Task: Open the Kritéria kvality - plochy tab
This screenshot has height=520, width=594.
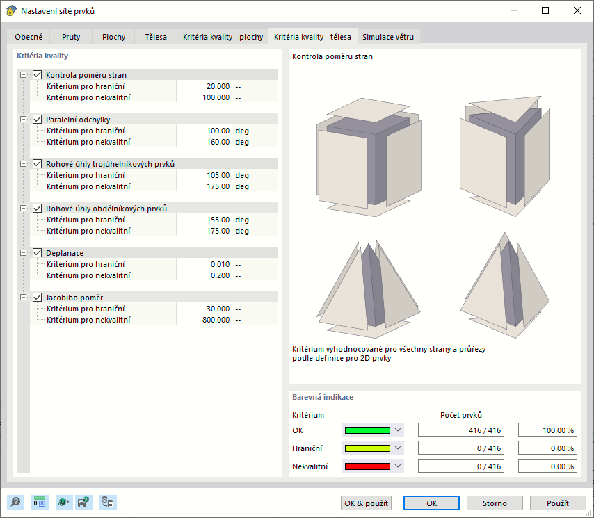Action: (x=223, y=37)
